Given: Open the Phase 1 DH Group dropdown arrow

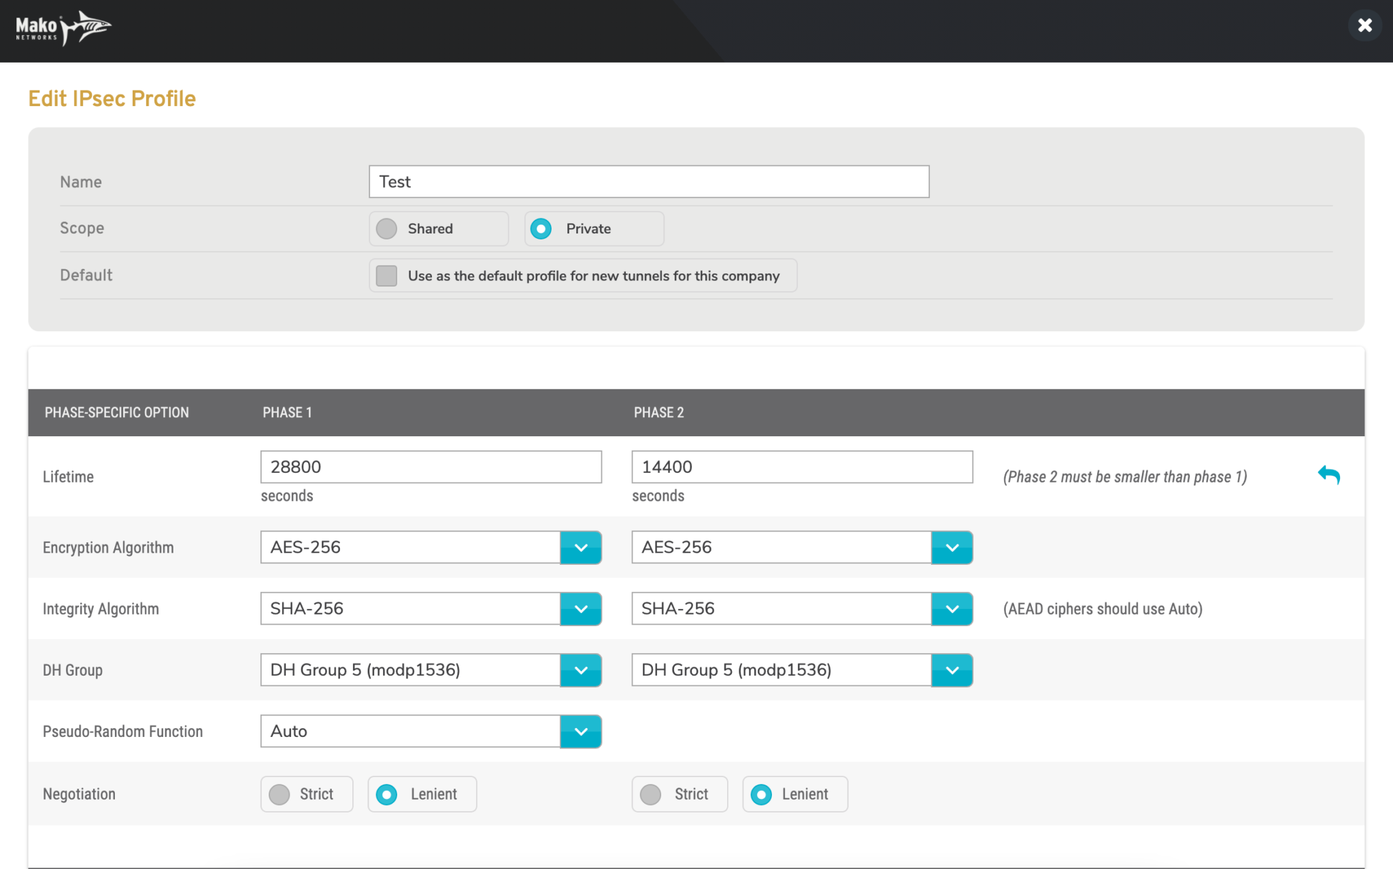Looking at the screenshot, I should (581, 670).
